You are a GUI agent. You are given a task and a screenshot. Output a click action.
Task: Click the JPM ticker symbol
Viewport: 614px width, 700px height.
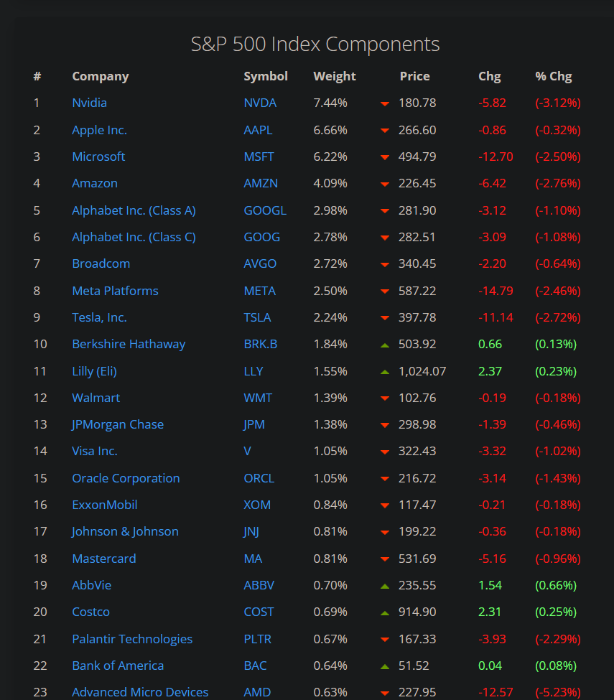(254, 424)
